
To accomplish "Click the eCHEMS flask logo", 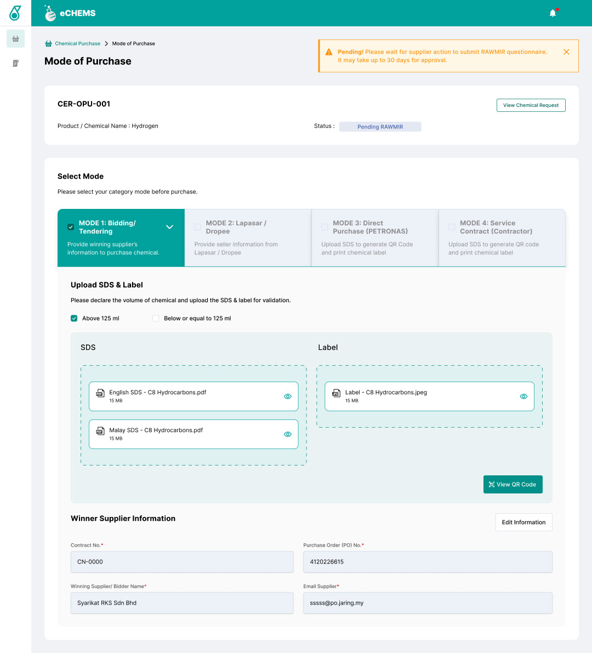I will [50, 13].
